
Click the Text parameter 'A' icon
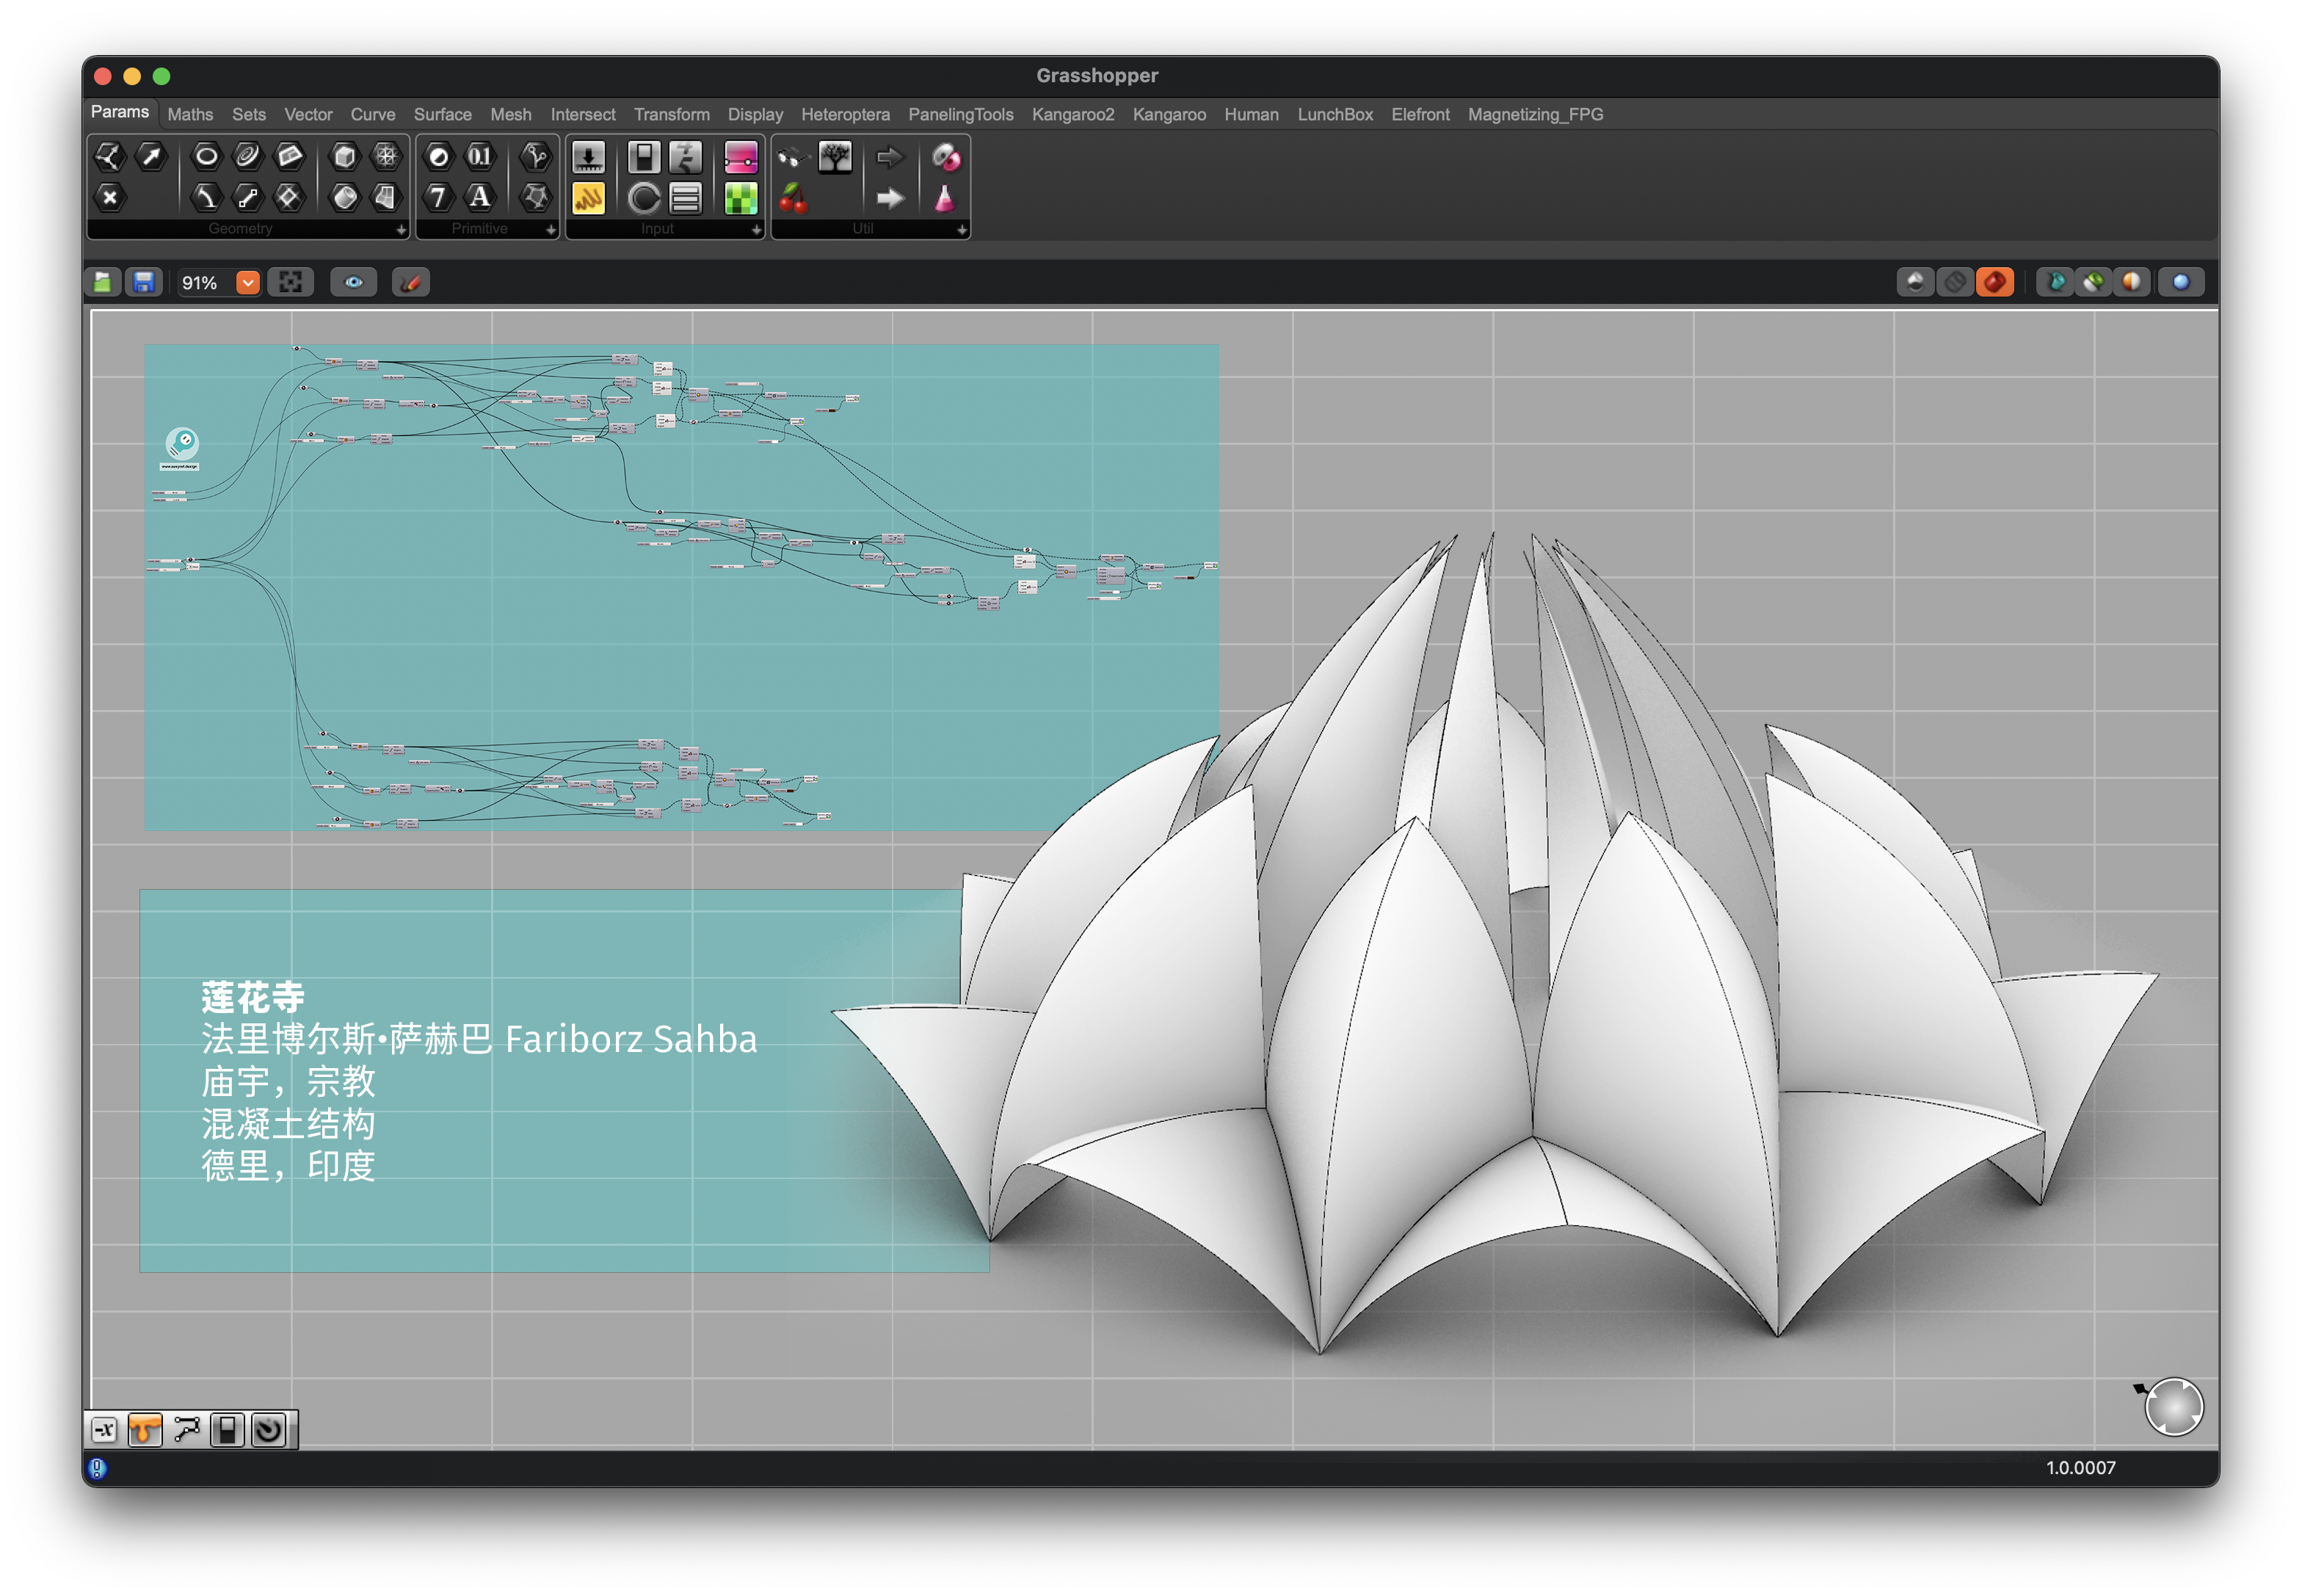click(x=480, y=197)
